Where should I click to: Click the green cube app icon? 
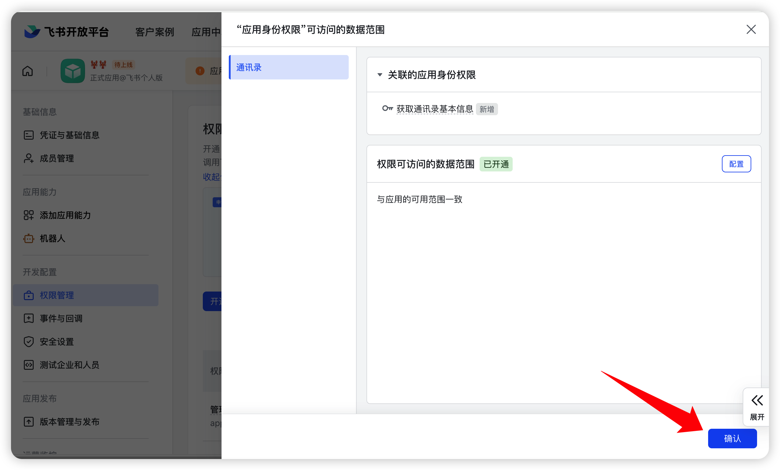click(72, 71)
